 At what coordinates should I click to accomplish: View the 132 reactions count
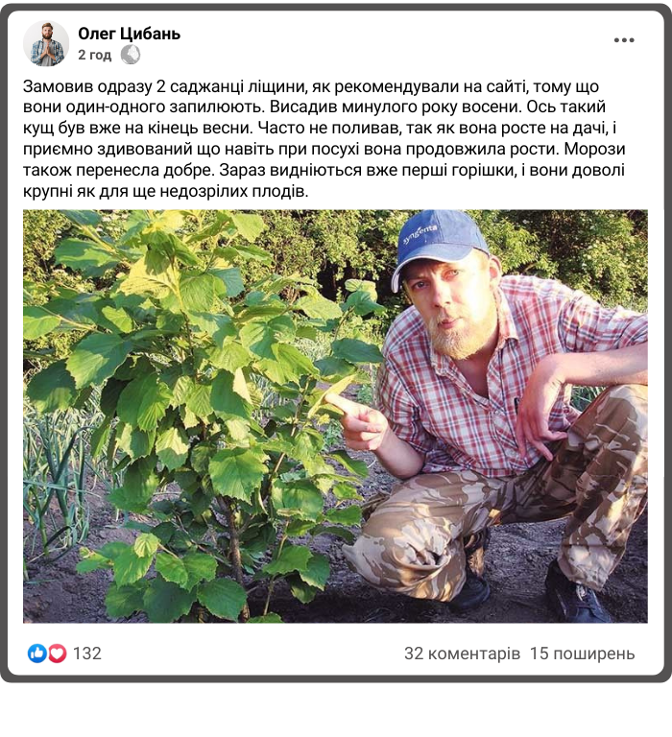[x=87, y=654]
